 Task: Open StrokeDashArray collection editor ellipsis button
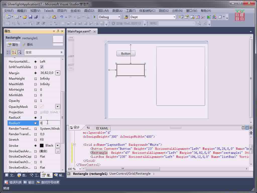click(x=58, y=151)
